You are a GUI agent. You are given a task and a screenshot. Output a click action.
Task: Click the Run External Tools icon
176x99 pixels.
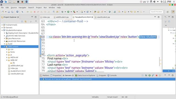74,12
